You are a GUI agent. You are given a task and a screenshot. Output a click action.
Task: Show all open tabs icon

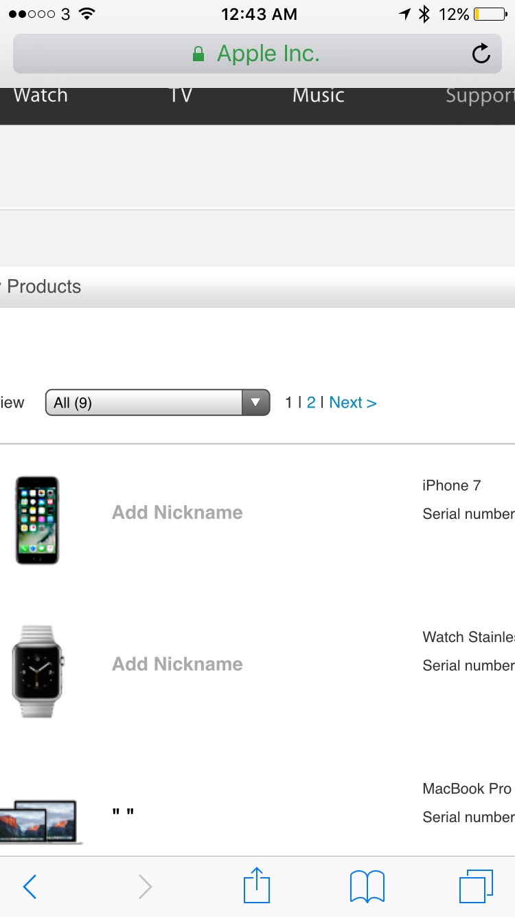point(476,886)
